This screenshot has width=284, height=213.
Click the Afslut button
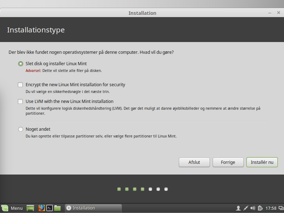[x=194, y=162]
